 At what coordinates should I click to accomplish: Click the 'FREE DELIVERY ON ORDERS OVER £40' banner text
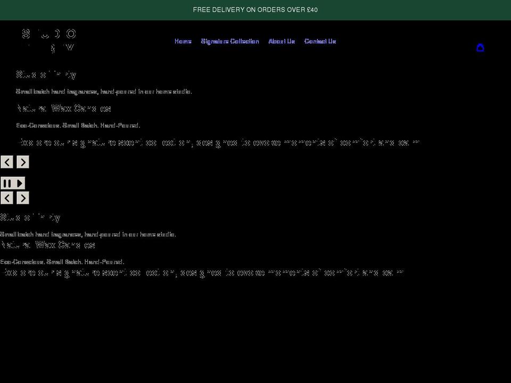255,10
